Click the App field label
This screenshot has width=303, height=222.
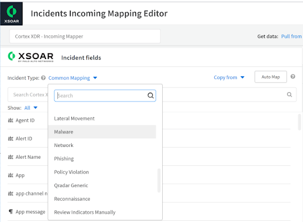pos(20,175)
